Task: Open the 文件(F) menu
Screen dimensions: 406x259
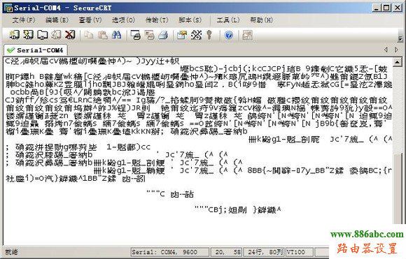Action: pos(24,20)
